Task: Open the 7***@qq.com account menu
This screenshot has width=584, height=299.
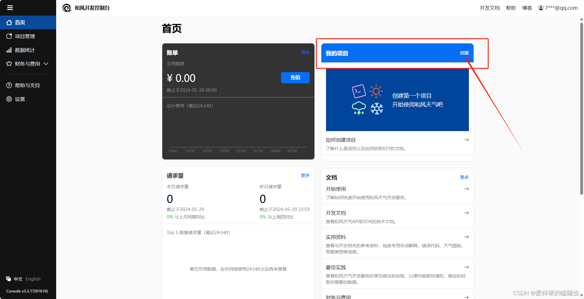Action: click(558, 8)
